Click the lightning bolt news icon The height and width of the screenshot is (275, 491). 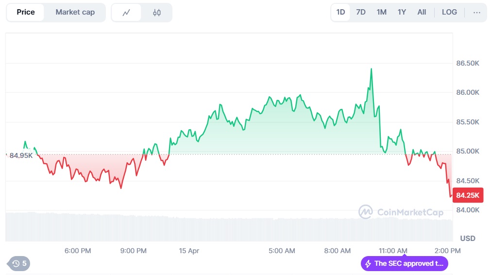368,263
